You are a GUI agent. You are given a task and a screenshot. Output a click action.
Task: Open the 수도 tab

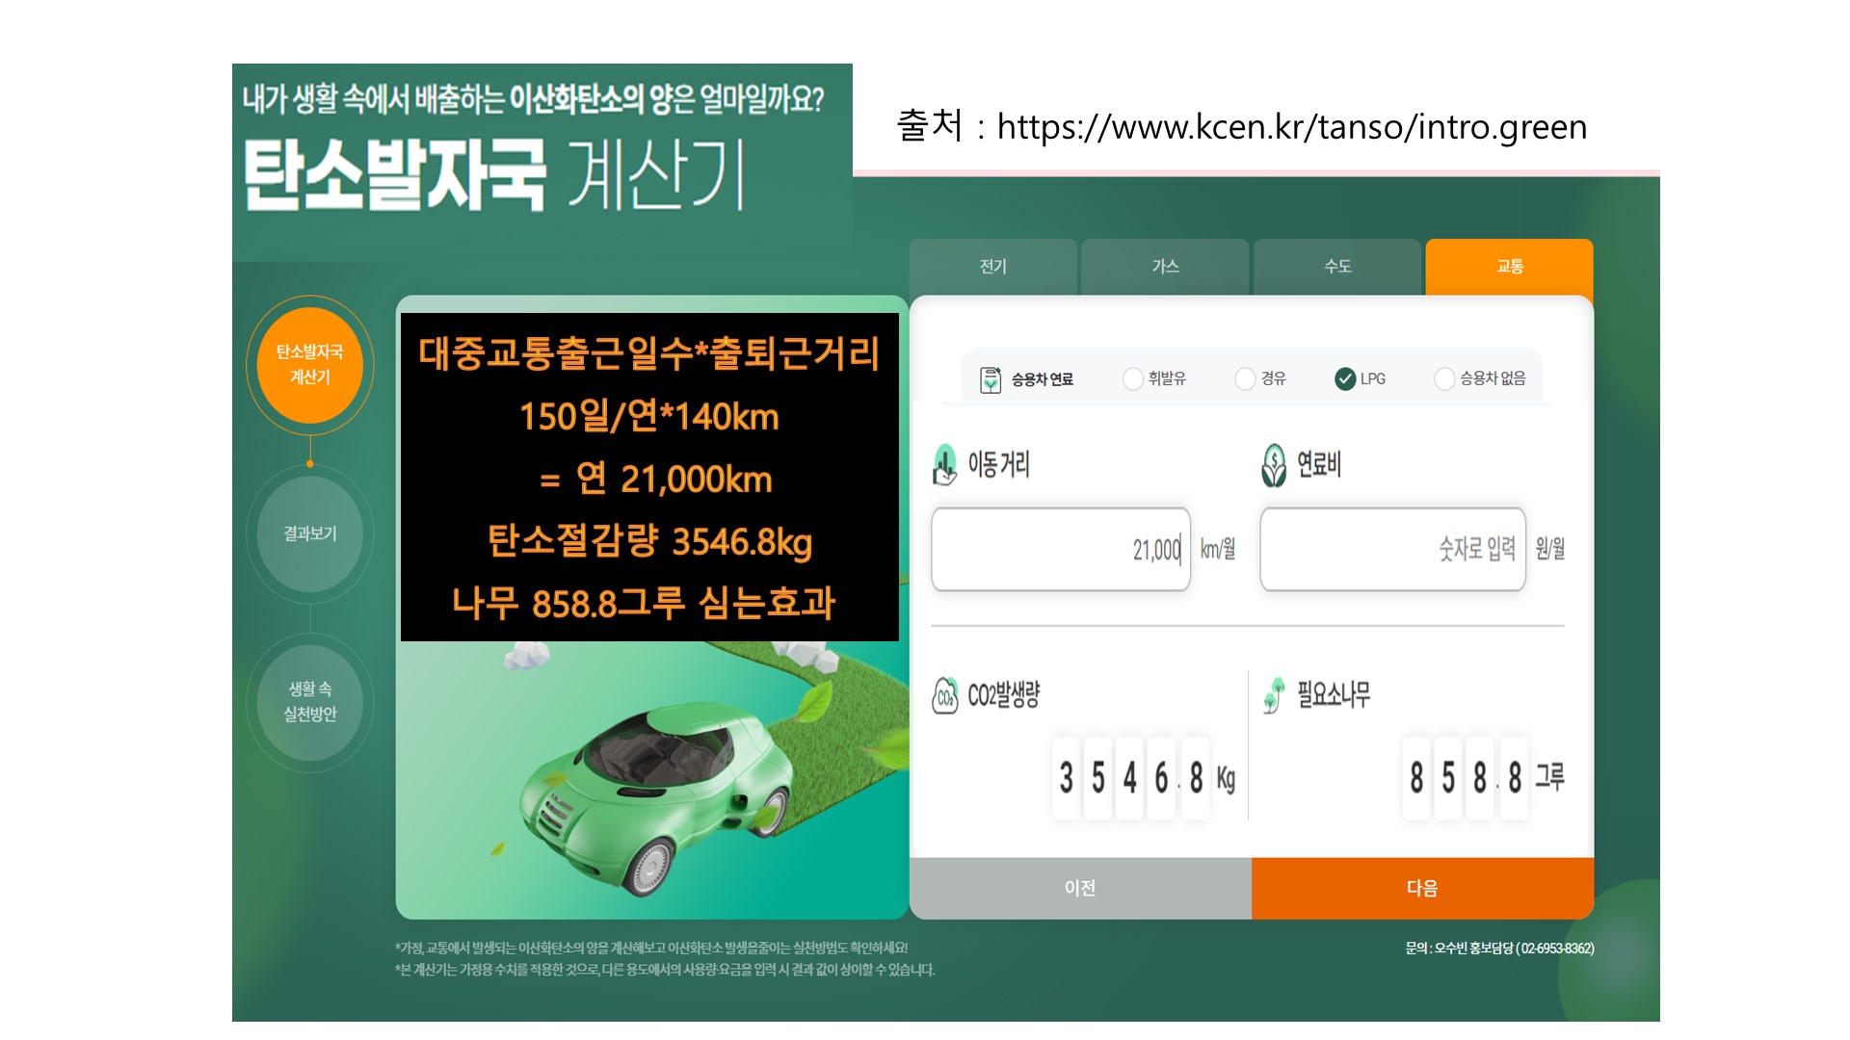(1337, 267)
